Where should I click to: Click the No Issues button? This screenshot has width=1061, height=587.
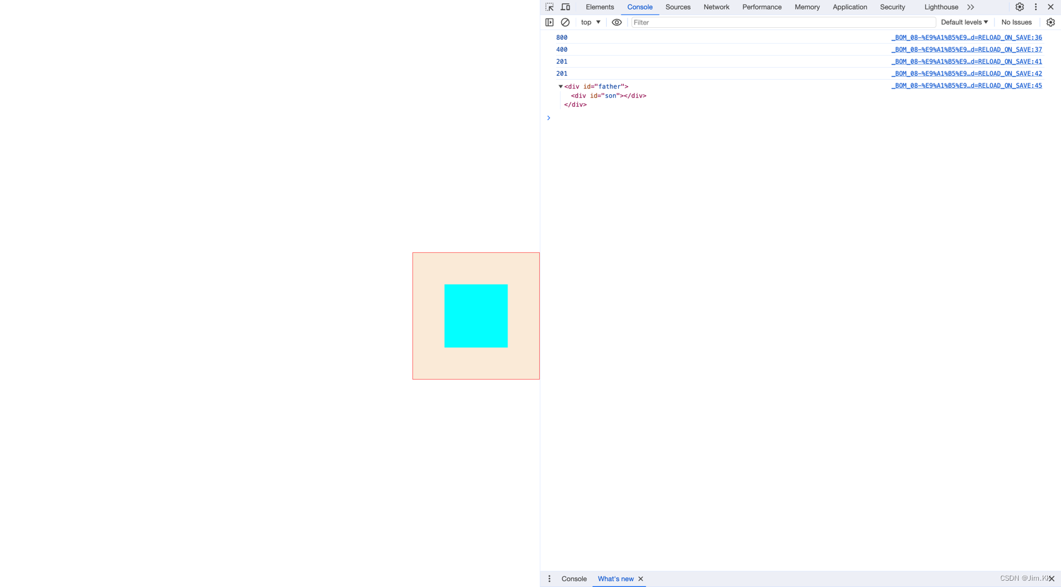(1016, 22)
